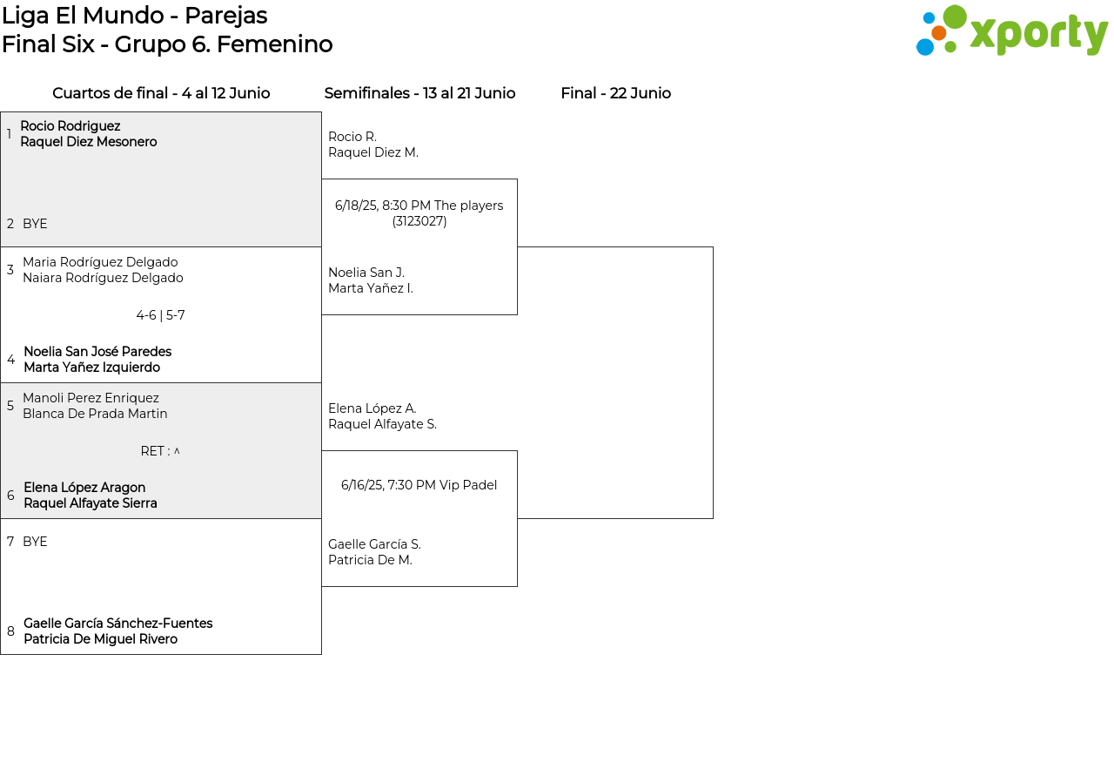Image resolution: width=1114 pixels, height=769 pixels.
Task: Click Elena López A. semifinal entry
Action: (382, 416)
